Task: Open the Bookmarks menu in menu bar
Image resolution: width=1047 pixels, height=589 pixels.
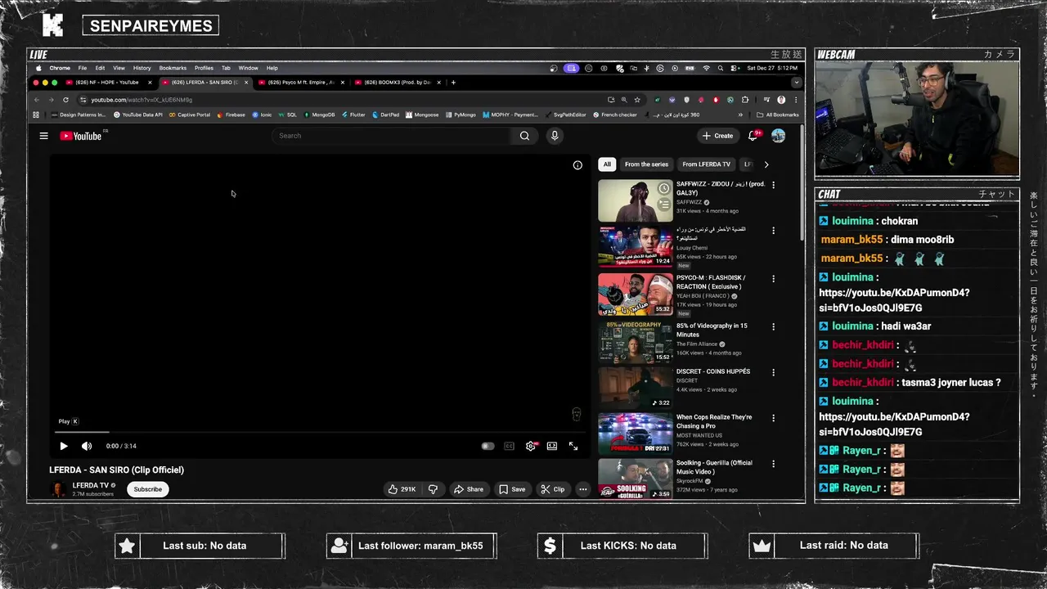Action: point(173,69)
